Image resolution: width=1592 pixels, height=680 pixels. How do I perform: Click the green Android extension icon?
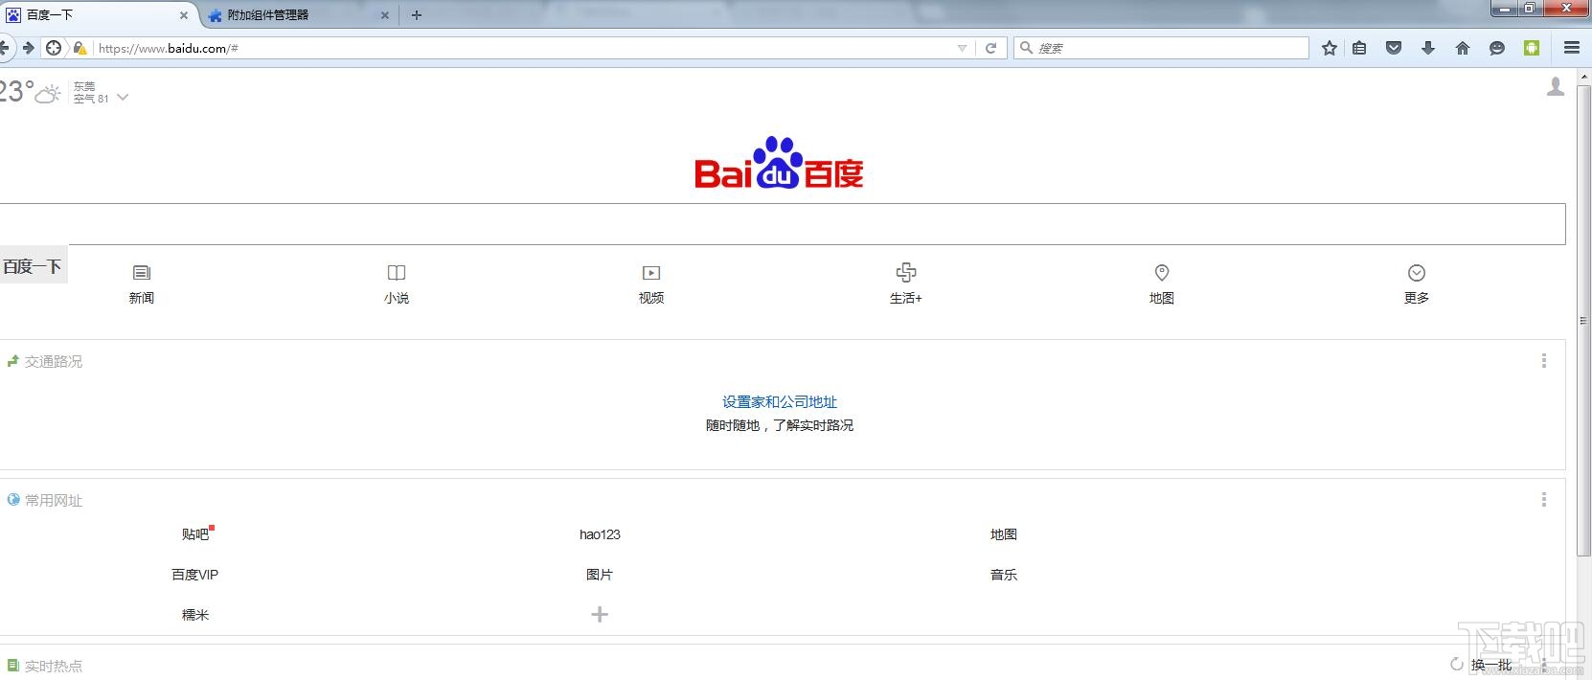[x=1532, y=48]
